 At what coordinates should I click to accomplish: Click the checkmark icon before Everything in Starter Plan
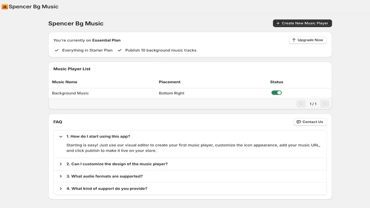(56, 50)
